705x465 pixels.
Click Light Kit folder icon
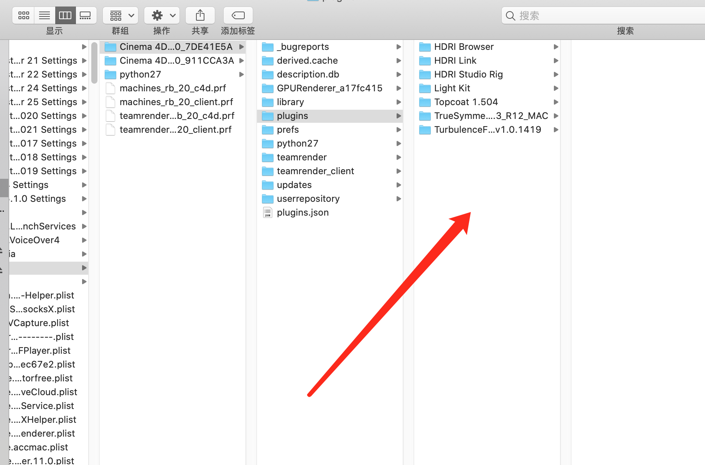point(425,88)
